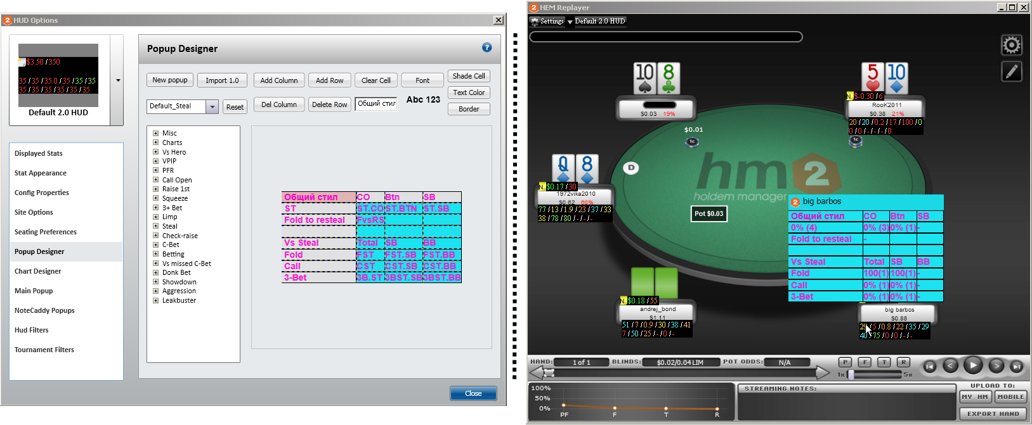Jump to river with the R button
Image resolution: width=1032 pixels, height=425 pixels.
[904, 362]
